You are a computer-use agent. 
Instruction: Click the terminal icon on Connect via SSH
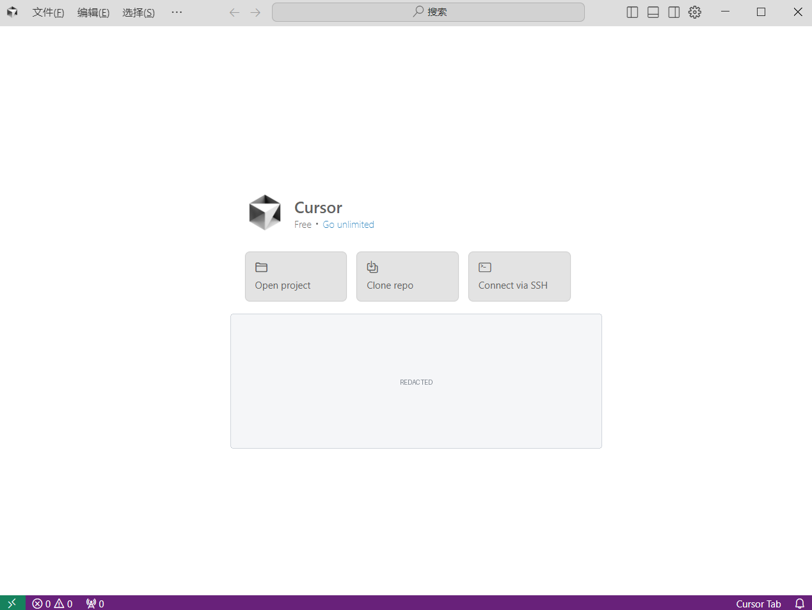[485, 267]
